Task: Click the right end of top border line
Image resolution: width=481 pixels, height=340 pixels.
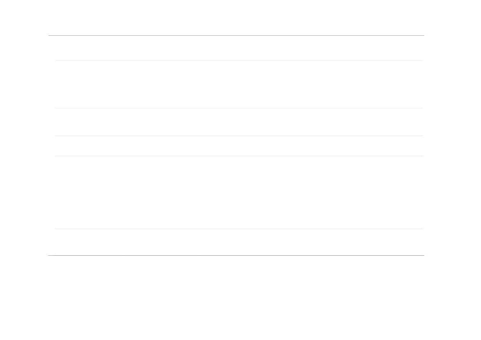Action: [423, 36]
